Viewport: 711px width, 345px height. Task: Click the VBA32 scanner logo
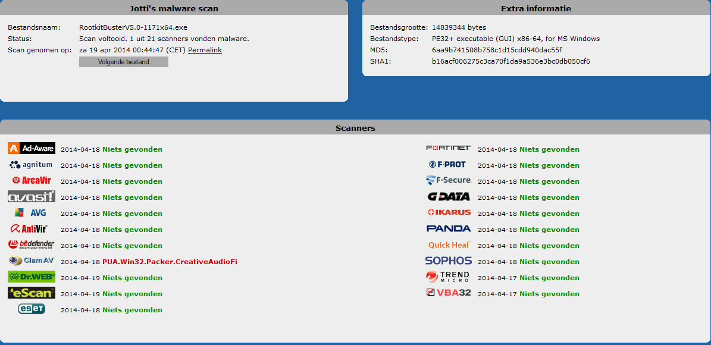(x=449, y=293)
